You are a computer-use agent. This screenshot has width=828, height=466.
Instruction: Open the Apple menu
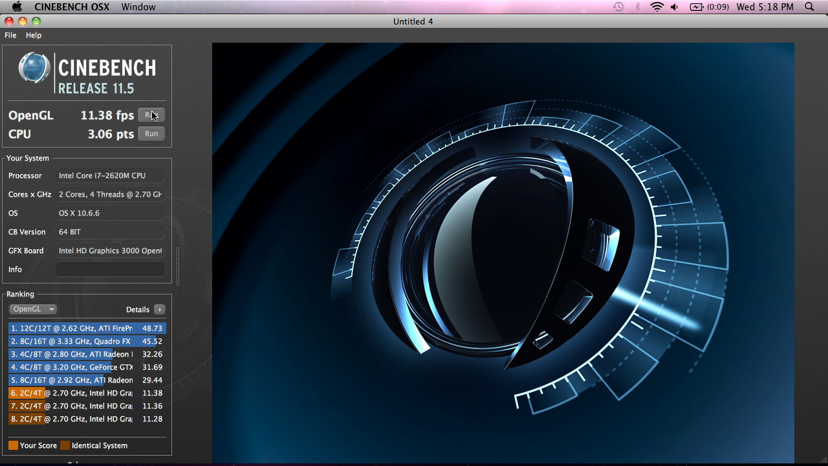(17, 6)
